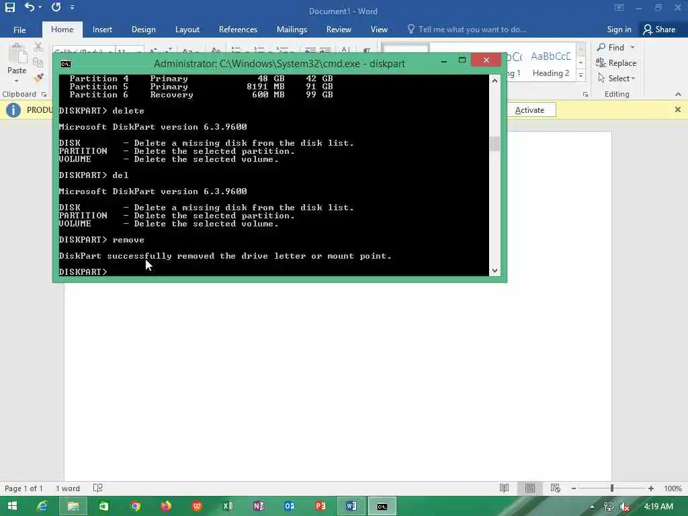The height and width of the screenshot is (516, 688).
Task: Click Page 1 of 1 status
Action: point(24,488)
